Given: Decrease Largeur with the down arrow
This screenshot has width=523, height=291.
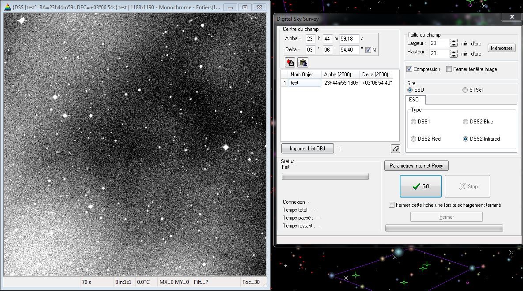Looking at the screenshot, I should pyautogui.click(x=453, y=45).
